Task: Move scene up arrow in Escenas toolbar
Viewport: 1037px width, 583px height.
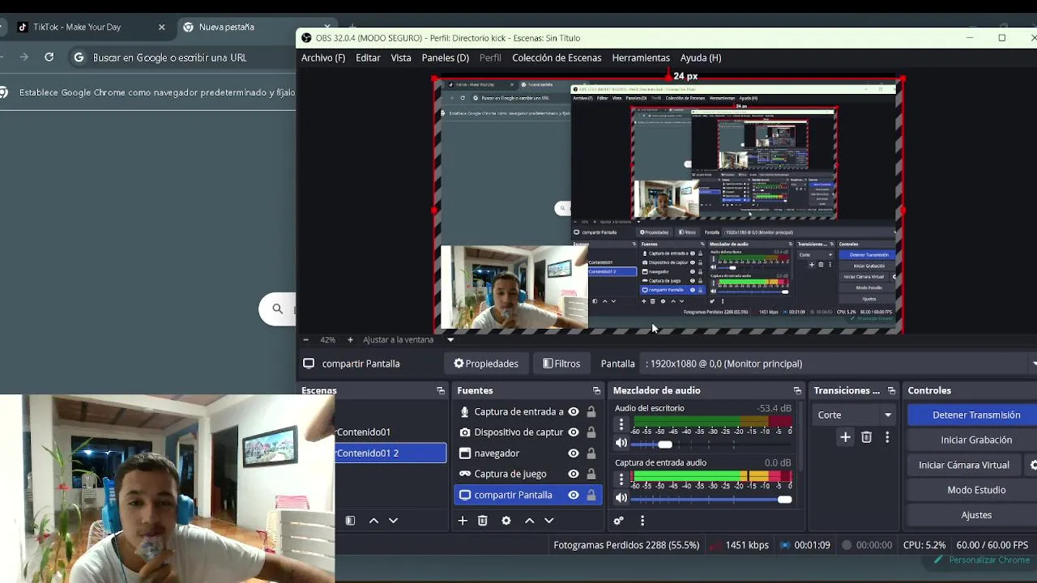Action: tap(373, 521)
